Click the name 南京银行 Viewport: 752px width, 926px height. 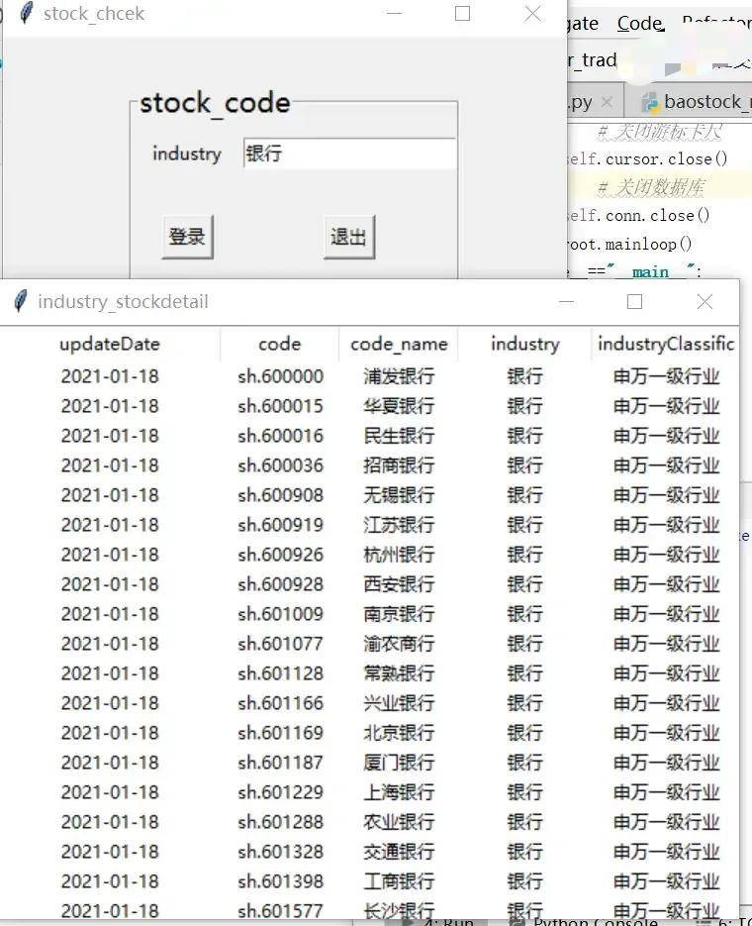(400, 614)
